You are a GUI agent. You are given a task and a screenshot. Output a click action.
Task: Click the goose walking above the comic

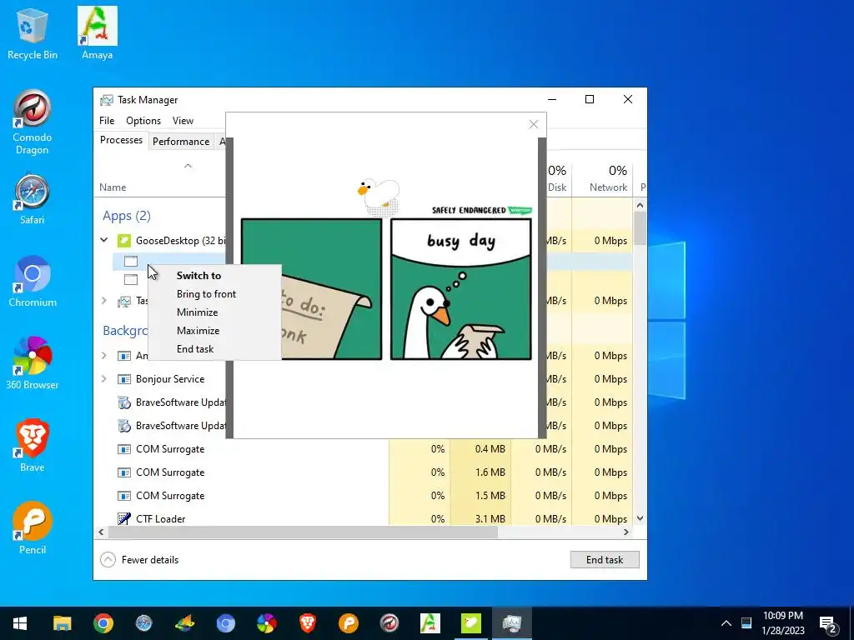pos(379,196)
